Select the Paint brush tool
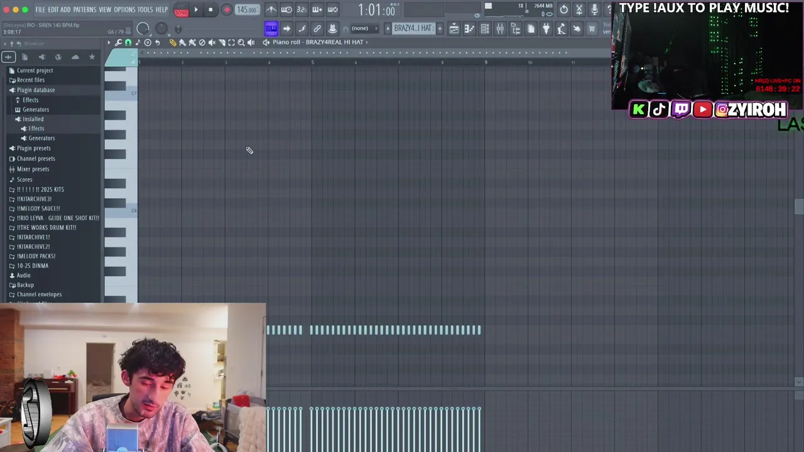Viewport: 804px width, 452px height. click(183, 43)
